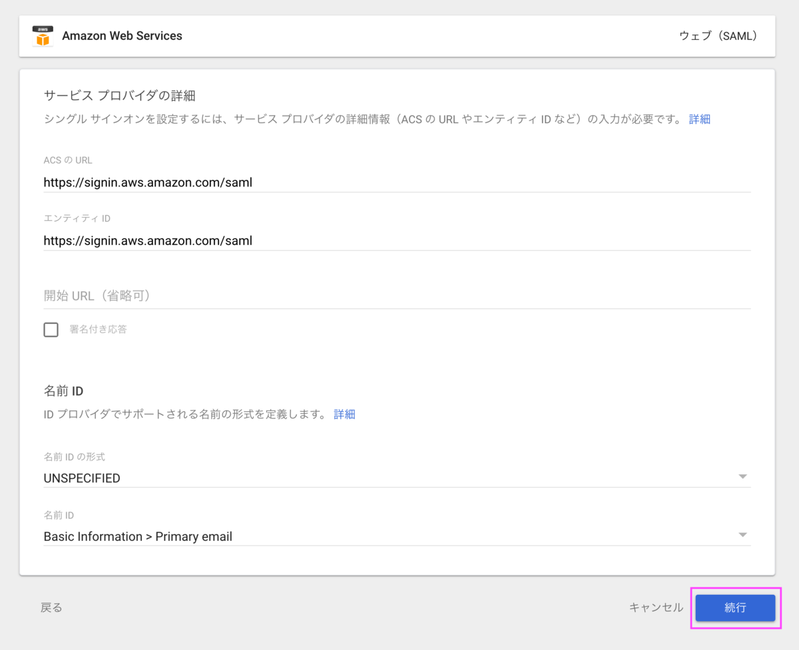Click the 戻る button to go back
This screenshot has height=650, width=799.
point(51,607)
